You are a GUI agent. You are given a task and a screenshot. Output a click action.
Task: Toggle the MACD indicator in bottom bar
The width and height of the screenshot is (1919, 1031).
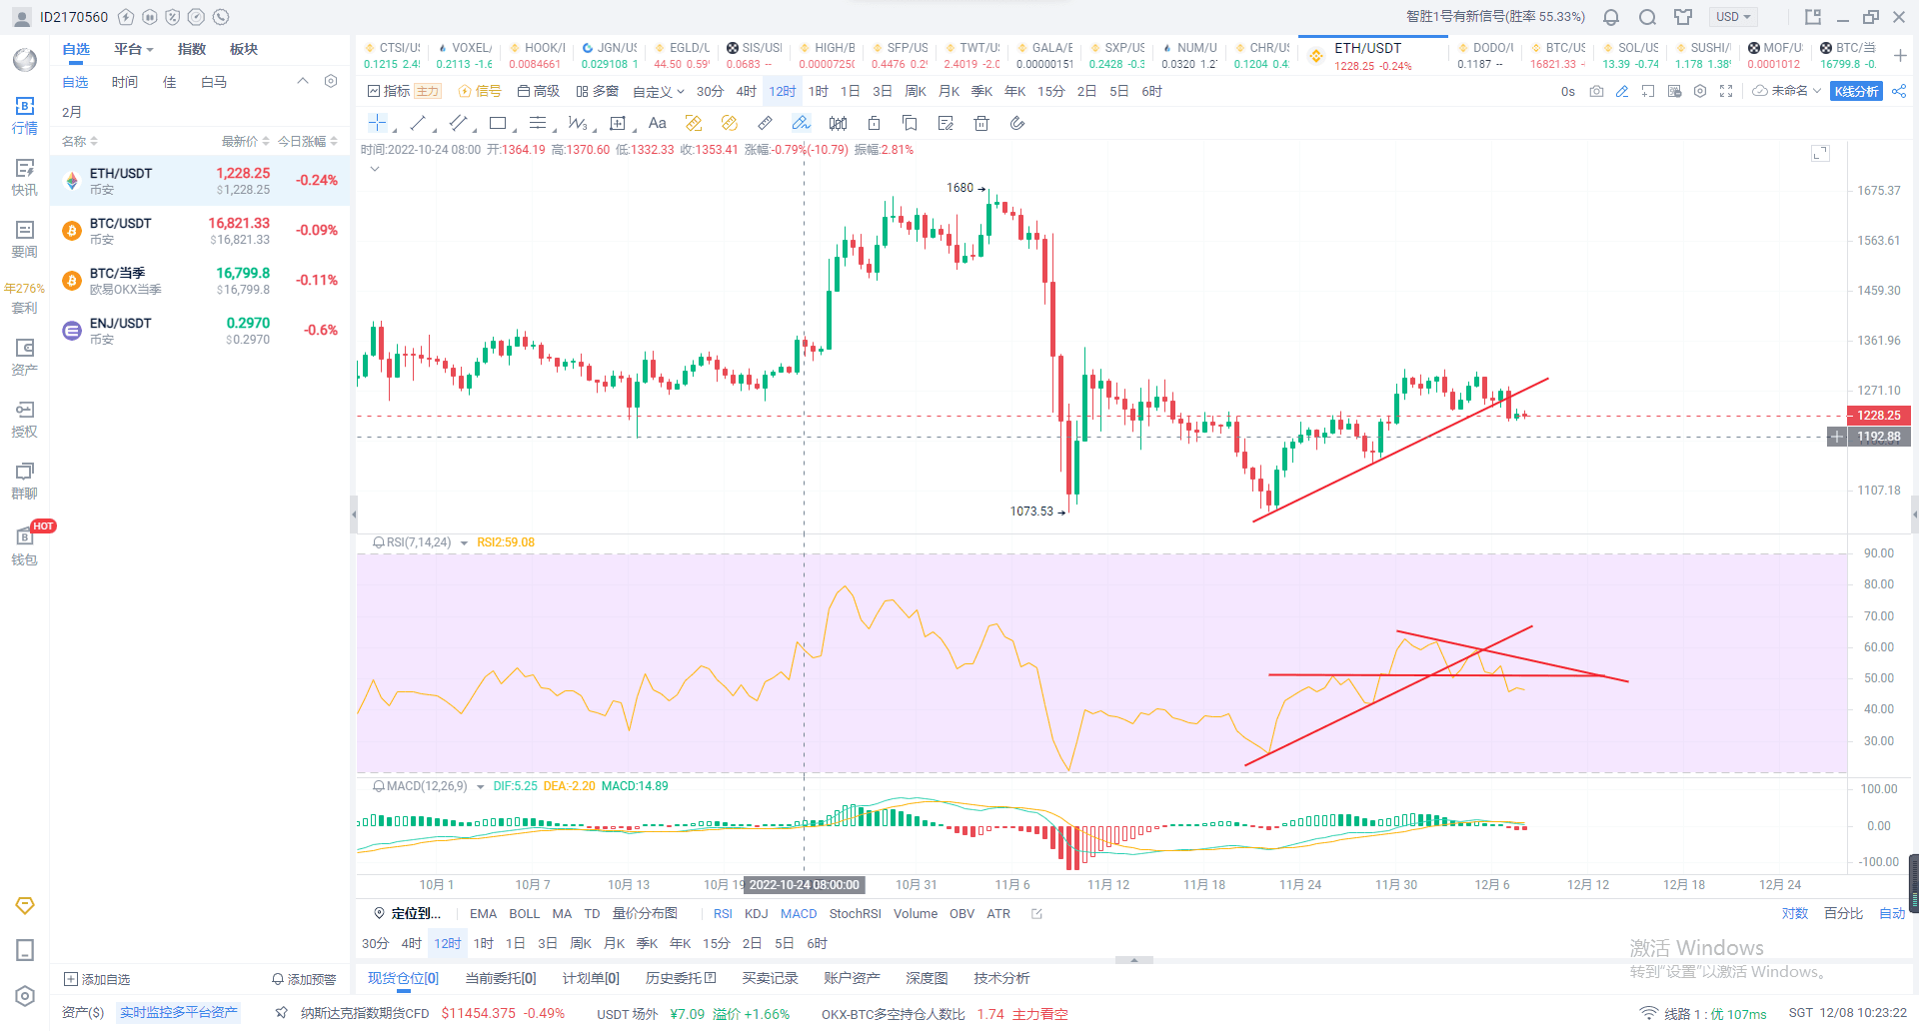click(799, 913)
